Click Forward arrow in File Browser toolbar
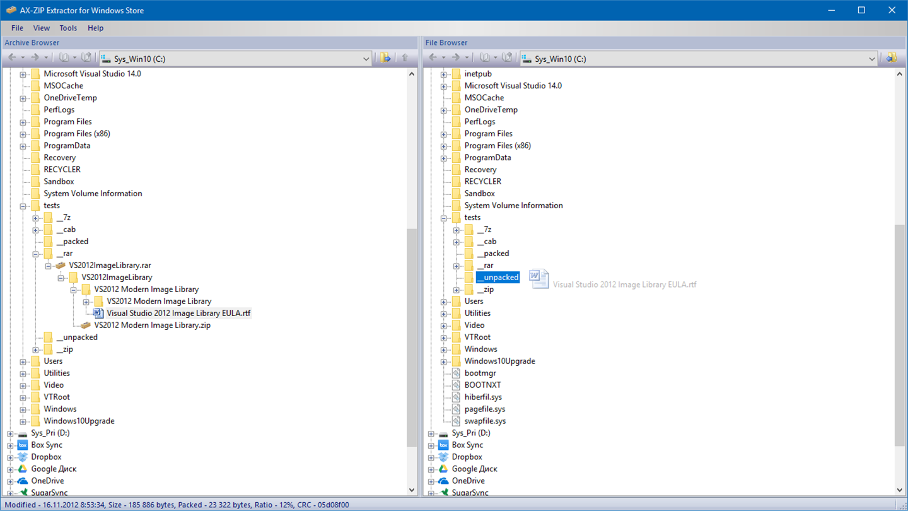This screenshot has height=511, width=908. (455, 58)
